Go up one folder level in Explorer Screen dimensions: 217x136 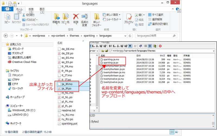point(21,36)
